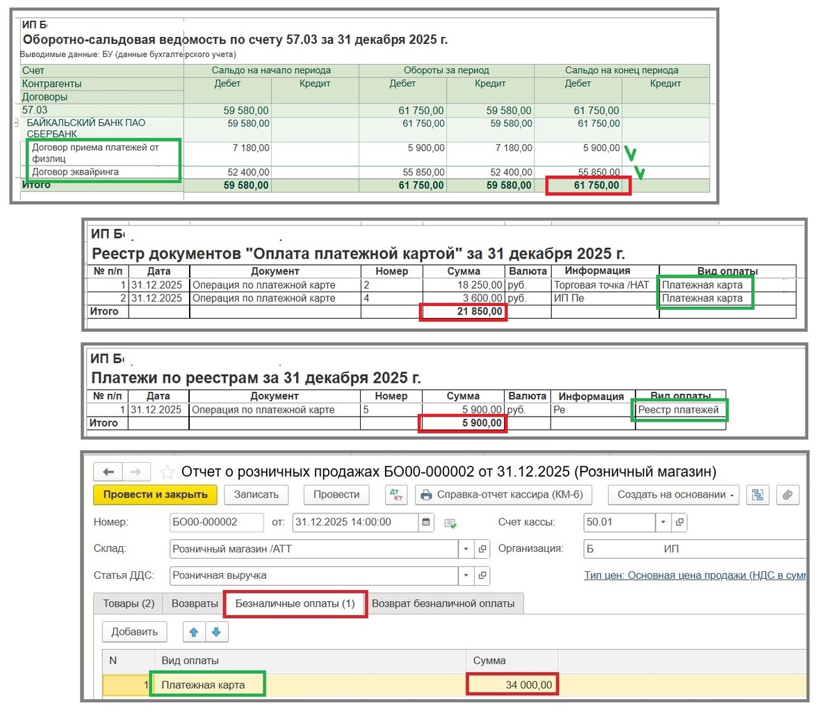Open calendar picker for document date
Image resolution: width=834 pixels, height=718 pixels.
click(x=427, y=522)
